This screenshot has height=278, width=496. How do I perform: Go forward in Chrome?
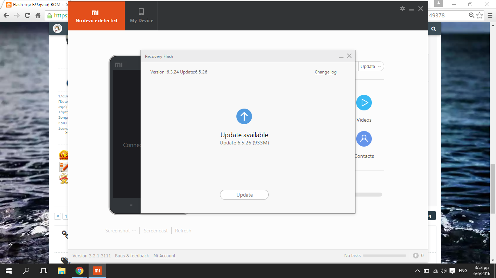(17, 15)
